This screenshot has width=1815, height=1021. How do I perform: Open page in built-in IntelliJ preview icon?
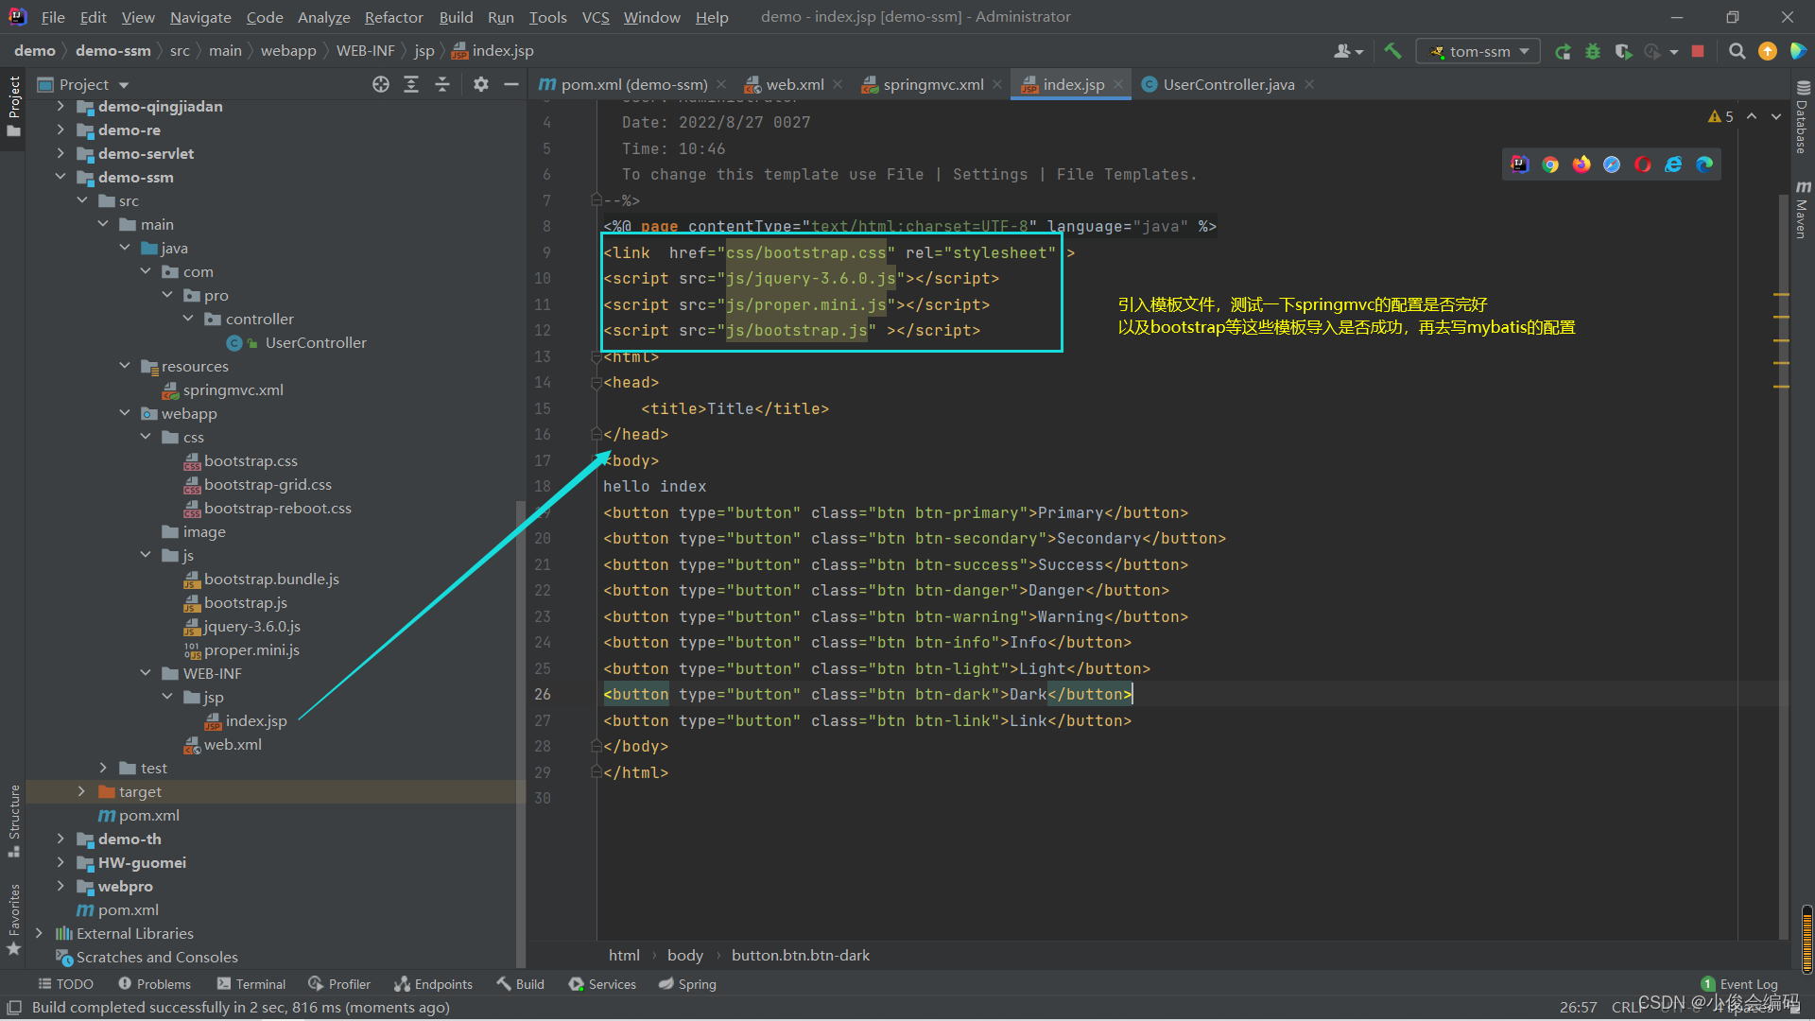pos(1519,164)
